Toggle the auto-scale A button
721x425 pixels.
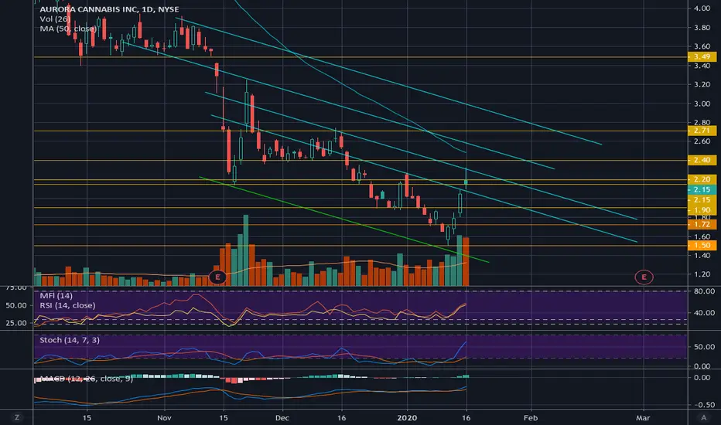703,417
